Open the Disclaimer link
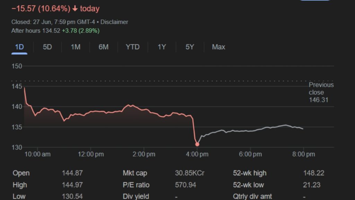Viewport: 355px width, 200px height. pos(114,22)
